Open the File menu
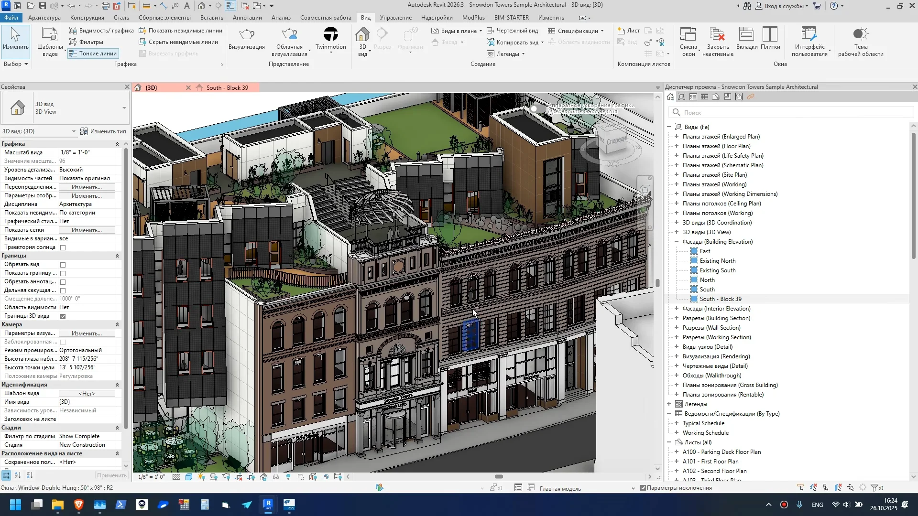 tap(11, 18)
